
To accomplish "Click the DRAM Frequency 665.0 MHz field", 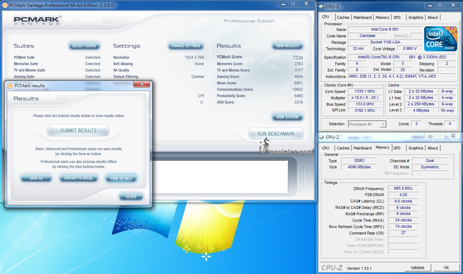I will (x=403, y=188).
